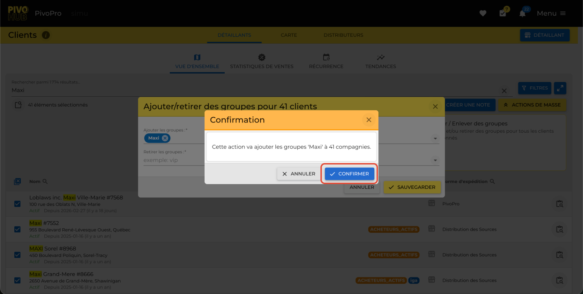This screenshot has height=294, width=583.
Task: Open the tasks checklist icon with badge 7
Action: point(503,13)
